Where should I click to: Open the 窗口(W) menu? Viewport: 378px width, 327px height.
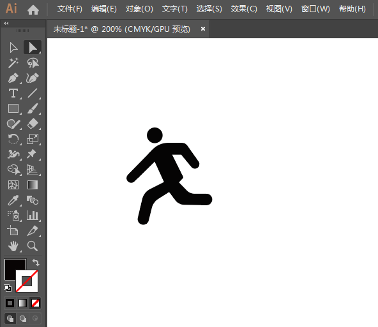(x=315, y=9)
